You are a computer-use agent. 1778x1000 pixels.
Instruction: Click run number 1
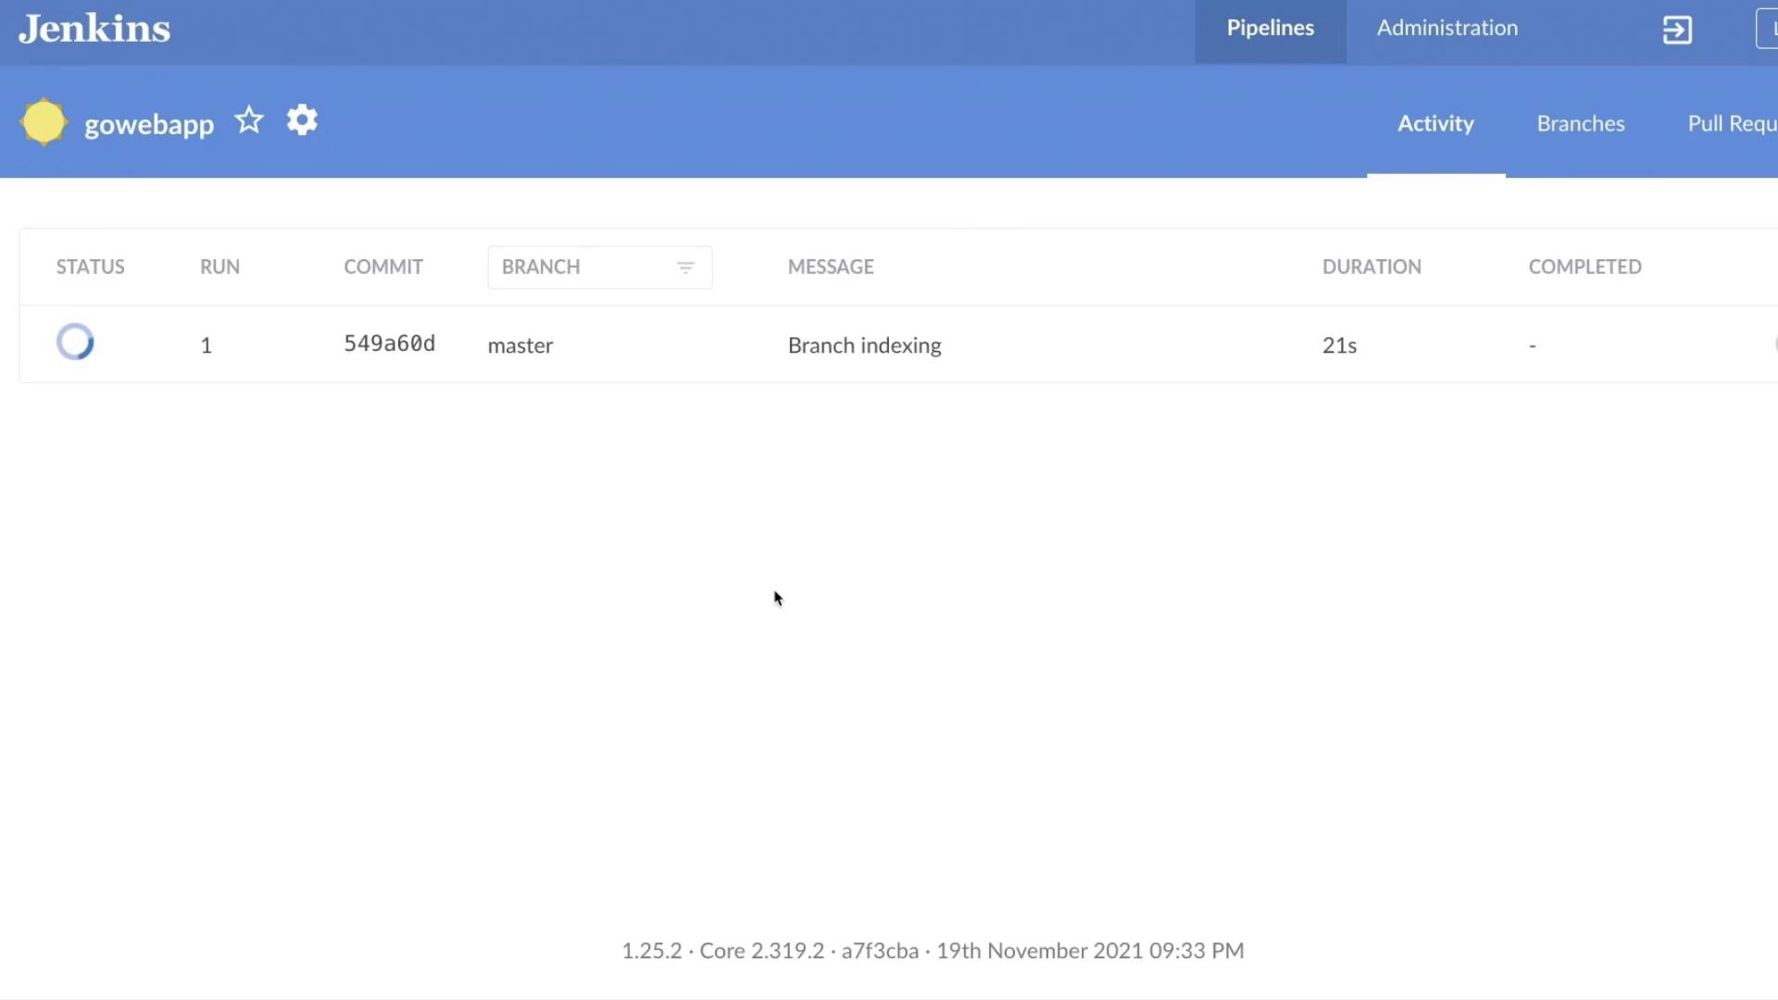click(207, 345)
